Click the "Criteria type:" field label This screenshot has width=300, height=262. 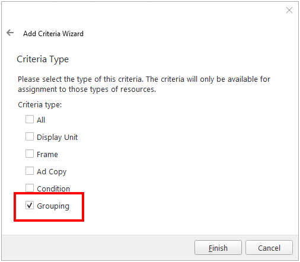pos(40,105)
